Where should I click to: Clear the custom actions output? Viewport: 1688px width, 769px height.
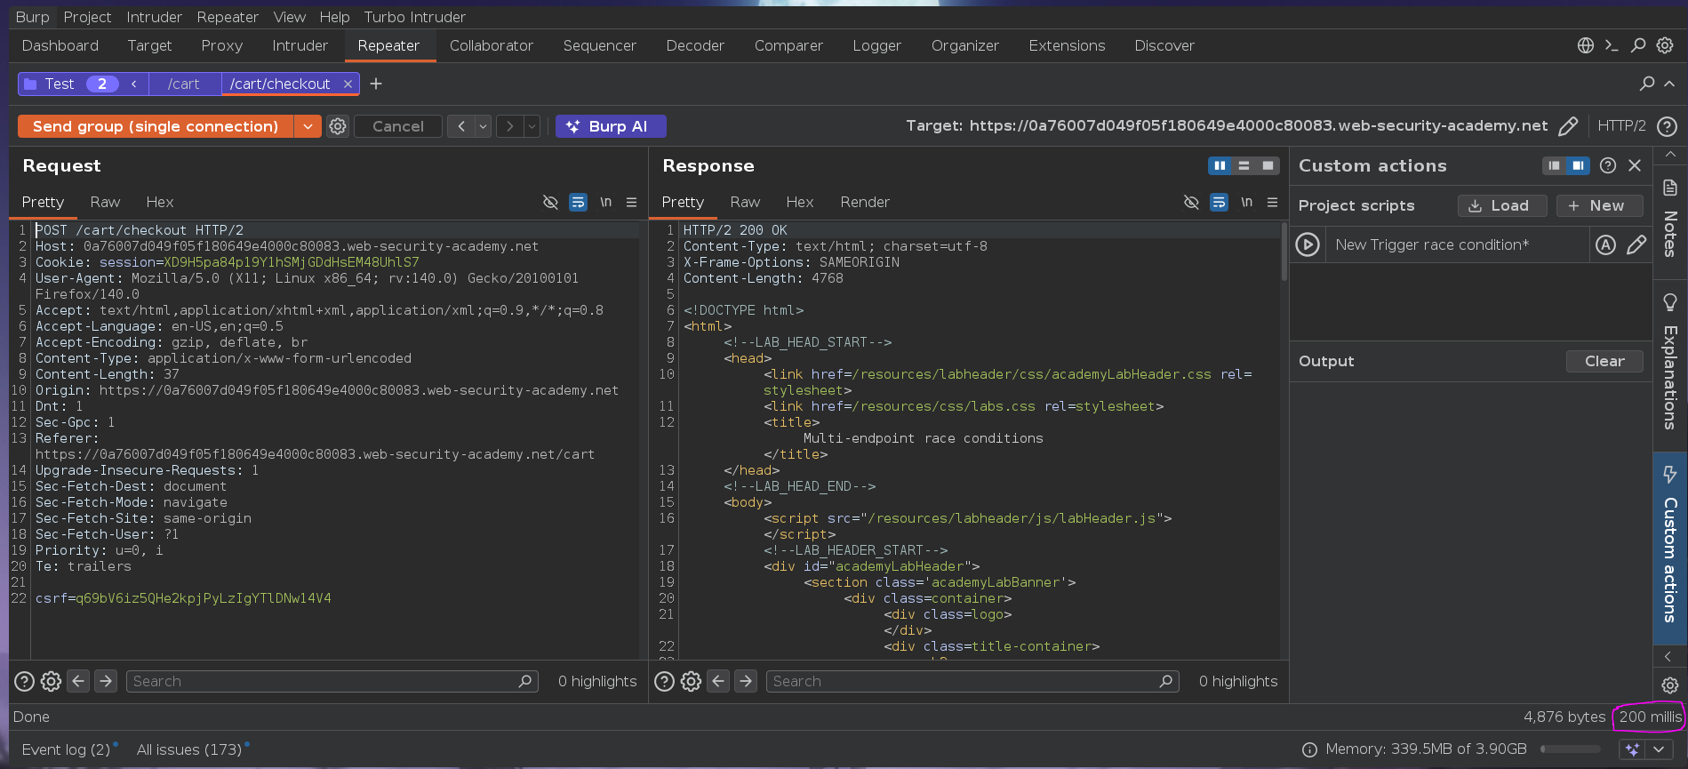(x=1604, y=361)
